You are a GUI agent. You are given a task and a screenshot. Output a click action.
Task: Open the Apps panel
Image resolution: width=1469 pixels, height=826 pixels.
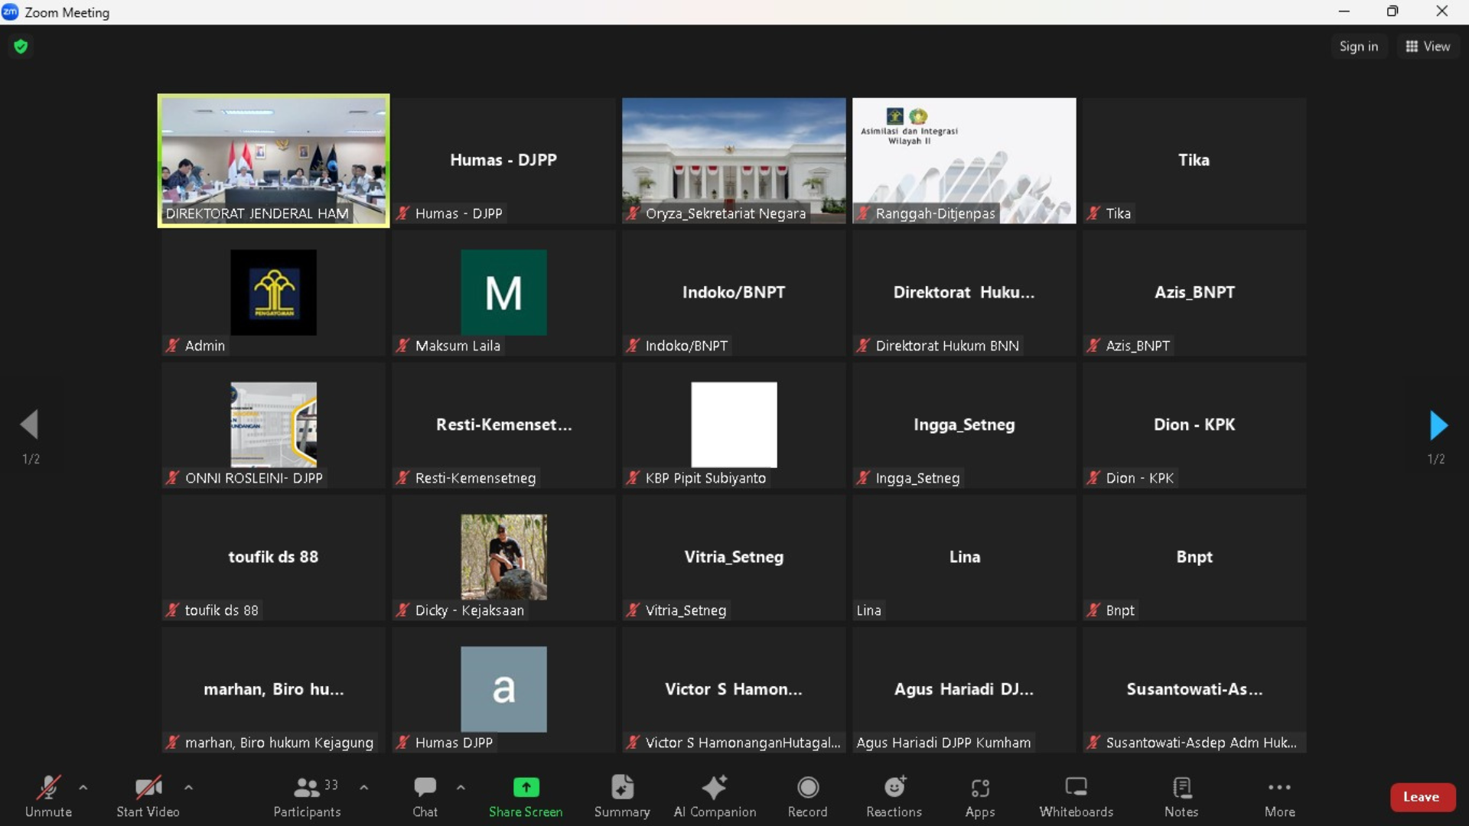[x=980, y=796]
